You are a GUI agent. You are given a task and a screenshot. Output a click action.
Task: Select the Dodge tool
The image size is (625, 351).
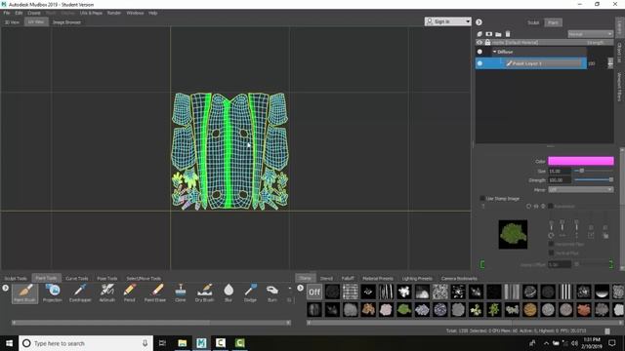250,293
